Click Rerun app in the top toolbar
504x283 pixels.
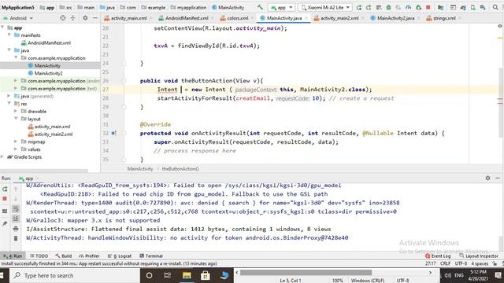tap(359, 7)
